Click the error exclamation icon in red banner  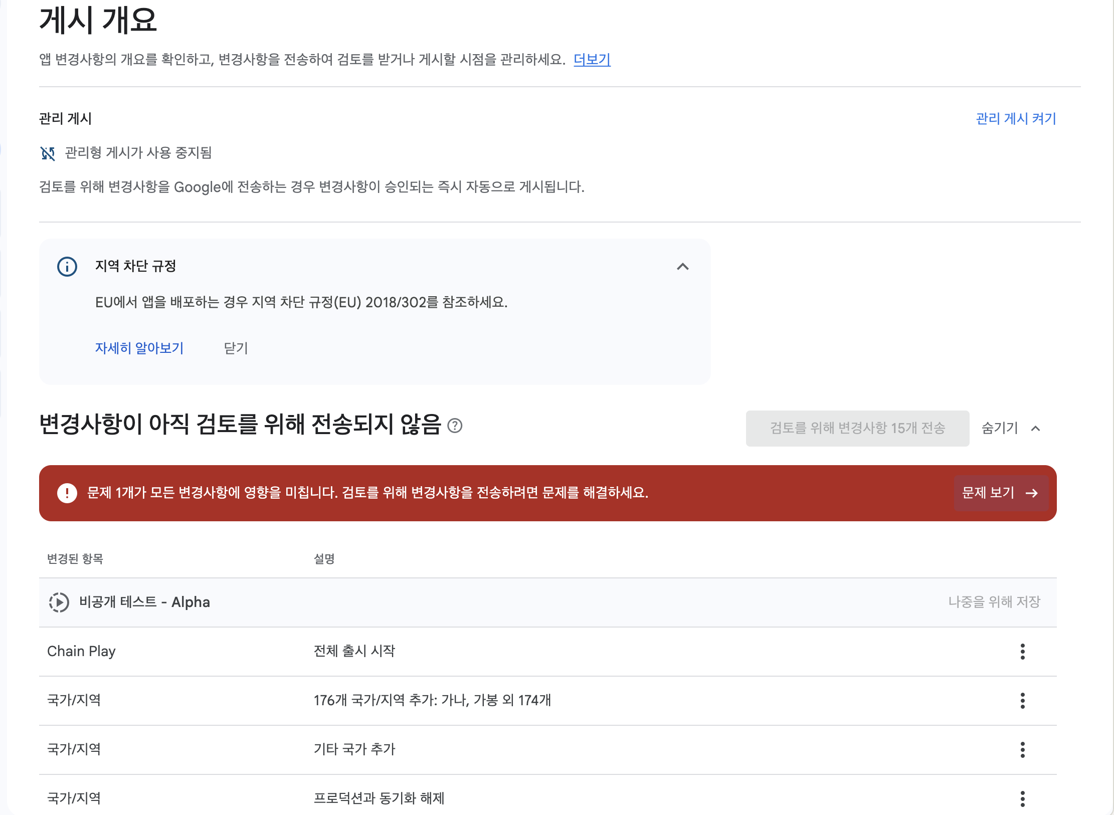[67, 493]
